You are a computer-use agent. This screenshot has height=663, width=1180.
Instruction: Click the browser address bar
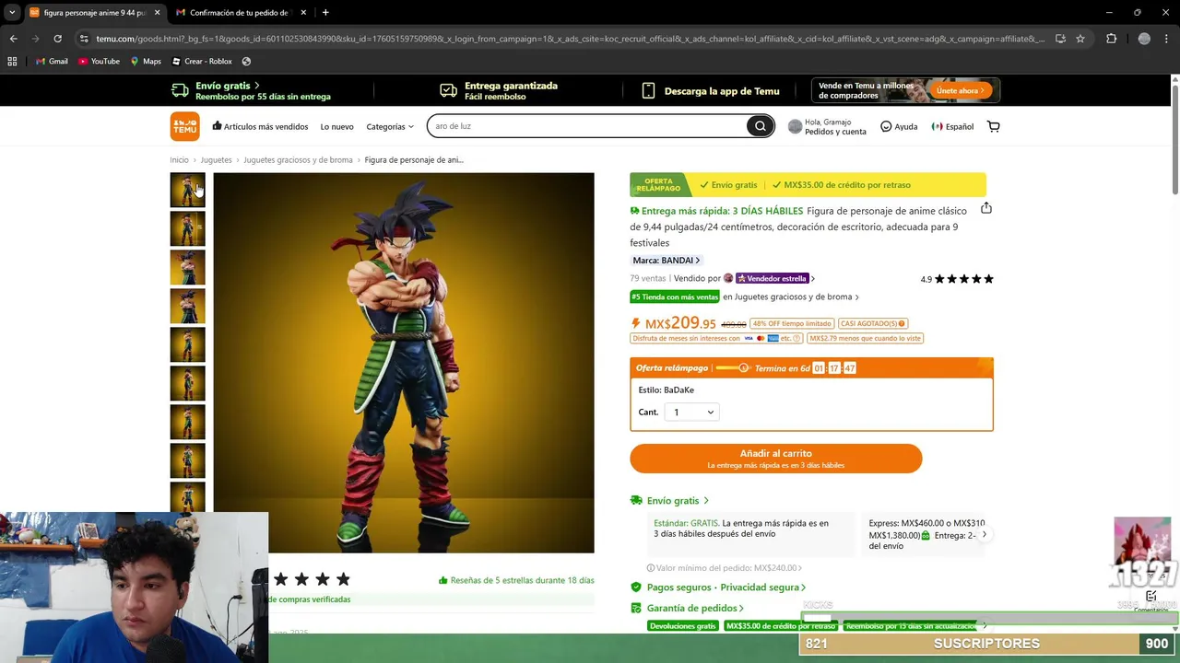570,39
